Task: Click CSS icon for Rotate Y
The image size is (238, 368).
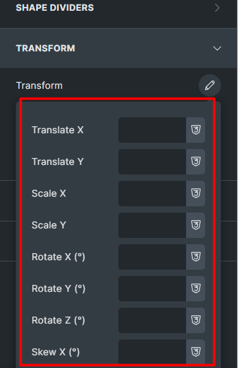Action: point(196,289)
